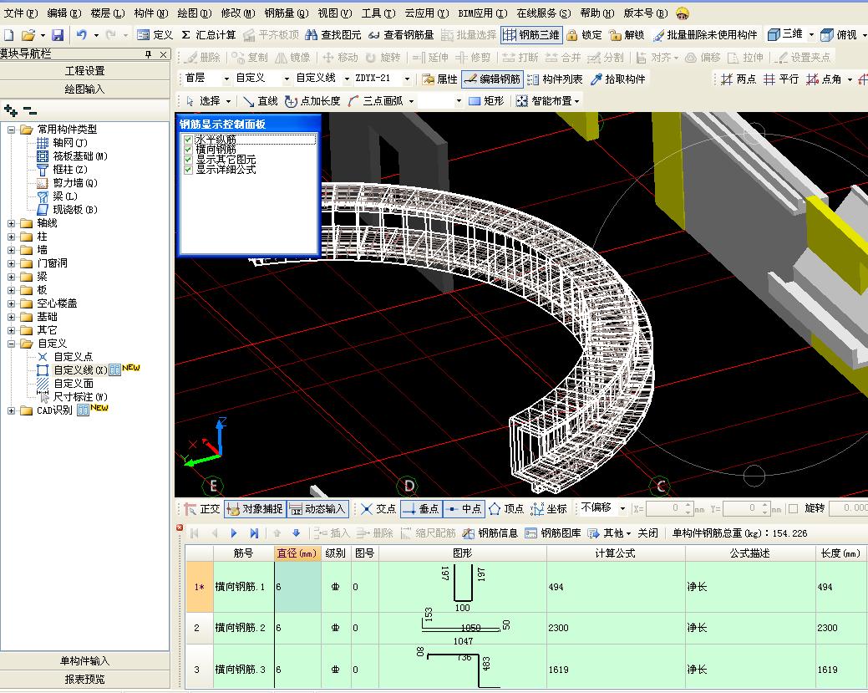Viewport: 868px width, 693px height.
Task: Open the 楼层(L) menu
Action: coord(107,13)
